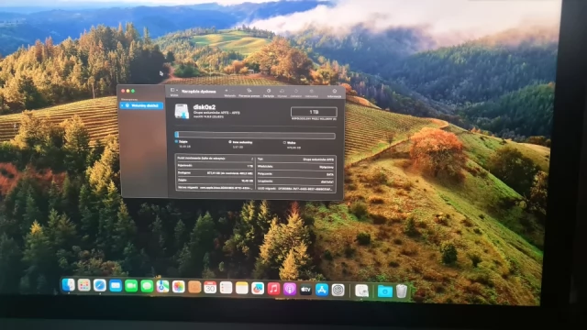Click the Wolne (Free) legend label

pyautogui.click(x=292, y=143)
